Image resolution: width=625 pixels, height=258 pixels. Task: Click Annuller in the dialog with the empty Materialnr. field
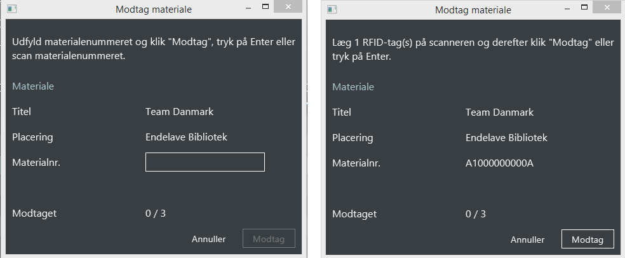coord(208,239)
